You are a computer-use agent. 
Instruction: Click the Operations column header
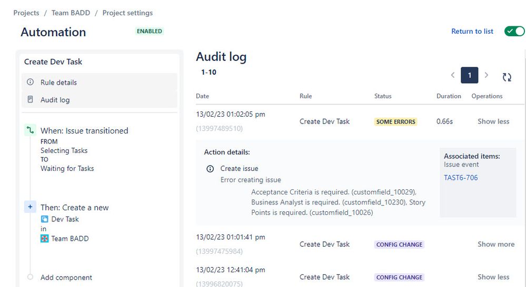[x=487, y=96]
